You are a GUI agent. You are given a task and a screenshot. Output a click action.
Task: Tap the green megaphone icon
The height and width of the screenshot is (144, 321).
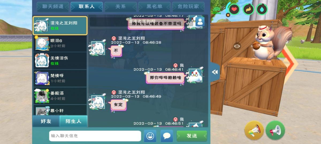[x=275, y=130]
